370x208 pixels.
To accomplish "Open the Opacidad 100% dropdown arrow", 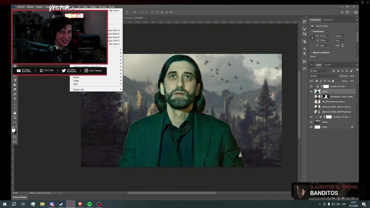I will tap(356, 76).
